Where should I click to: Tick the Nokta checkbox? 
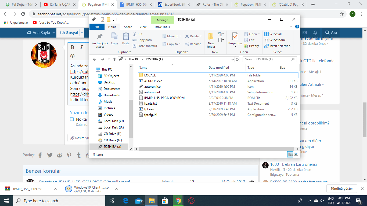pyautogui.click(x=72, y=119)
